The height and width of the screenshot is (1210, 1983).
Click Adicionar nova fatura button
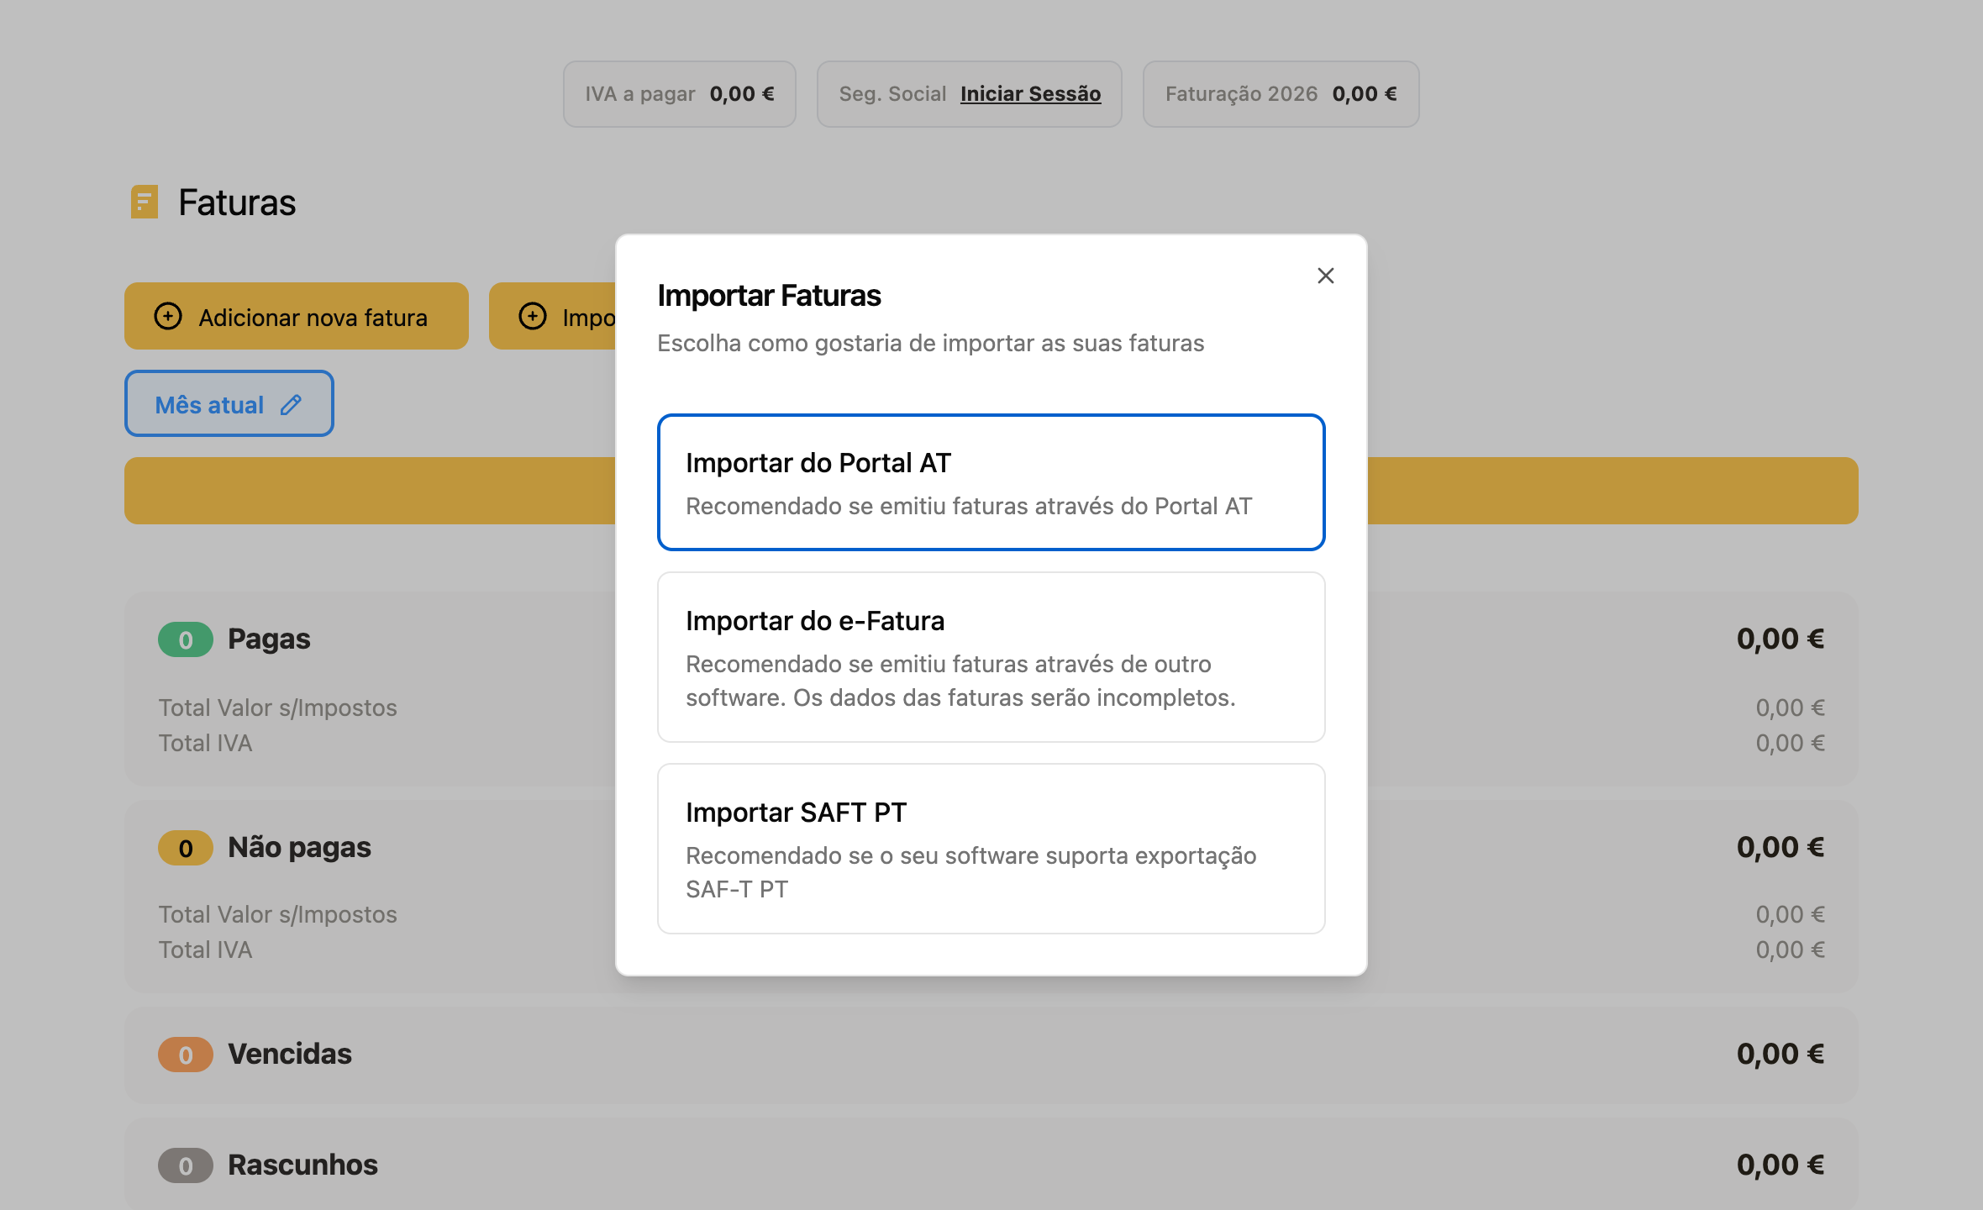pyautogui.click(x=297, y=316)
